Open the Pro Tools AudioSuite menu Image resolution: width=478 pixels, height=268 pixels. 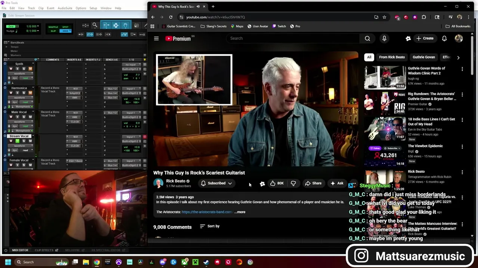click(65, 8)
